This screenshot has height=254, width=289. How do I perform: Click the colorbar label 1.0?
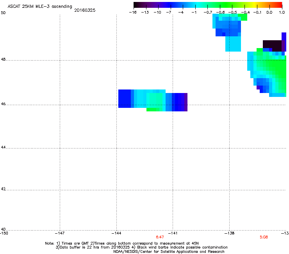(x=282, y=13)
